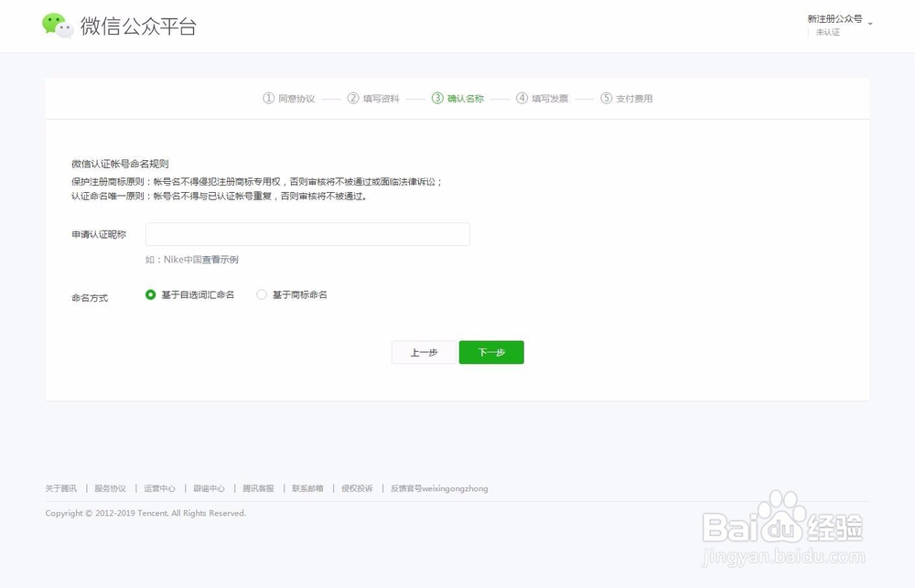Click the 命名方式 label
Viewport: 915px width, 588px height.
[x=90, y=298]
